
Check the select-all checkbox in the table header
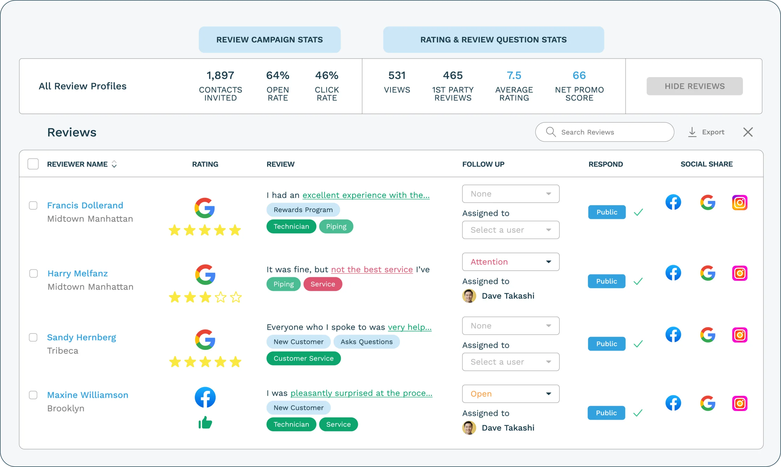click(x=33, y=164)
